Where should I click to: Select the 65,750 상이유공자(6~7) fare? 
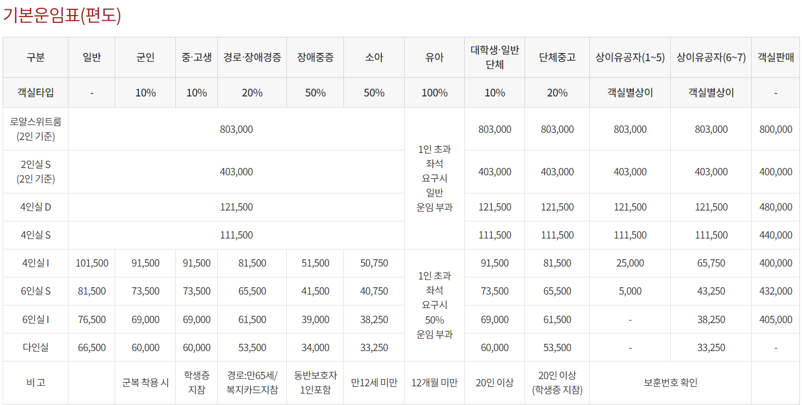click(x=711, y=263)
